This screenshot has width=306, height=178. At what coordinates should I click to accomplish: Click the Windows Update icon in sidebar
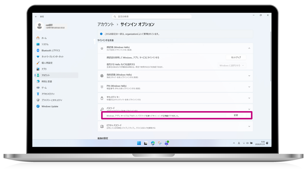(38, 106)
